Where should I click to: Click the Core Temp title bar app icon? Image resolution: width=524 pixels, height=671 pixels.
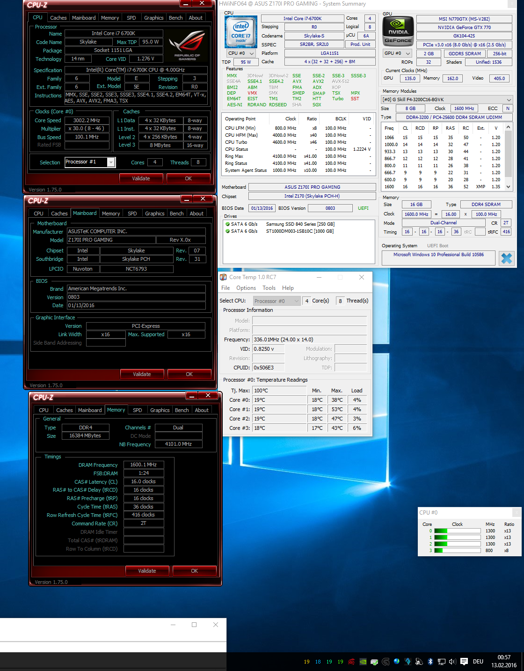[x=224, y=277]
